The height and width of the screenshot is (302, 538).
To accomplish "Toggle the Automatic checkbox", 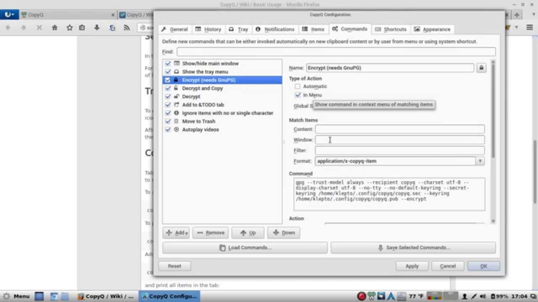I will point(298,86).
